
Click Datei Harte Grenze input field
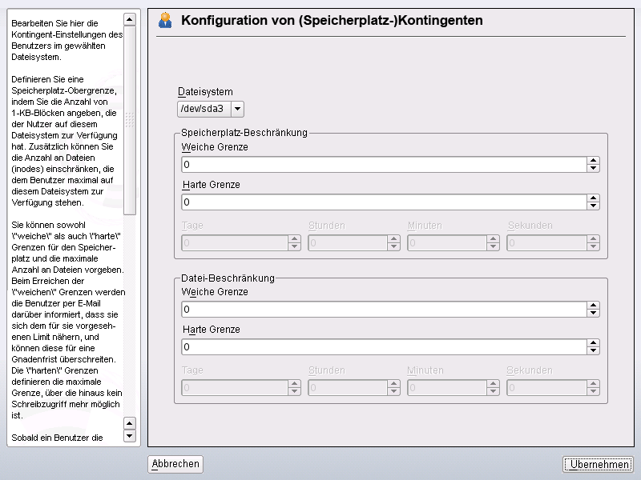click(x=385, y=347)
